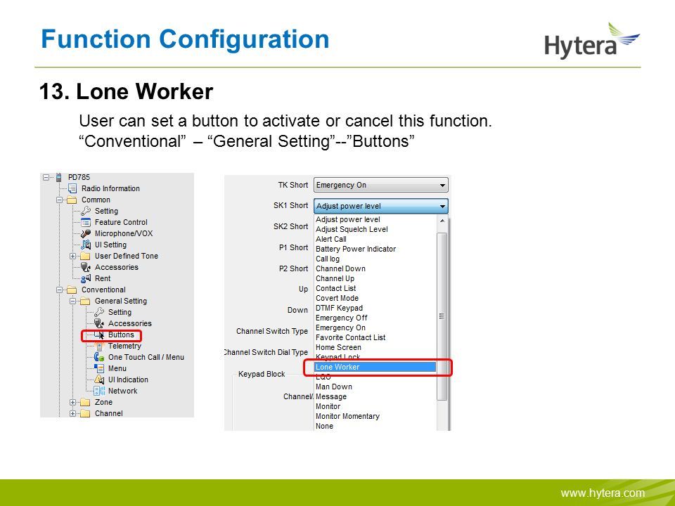Expand the Channel tree node
This screenshot has width=675, height=506.
click(x=72, y=413)
